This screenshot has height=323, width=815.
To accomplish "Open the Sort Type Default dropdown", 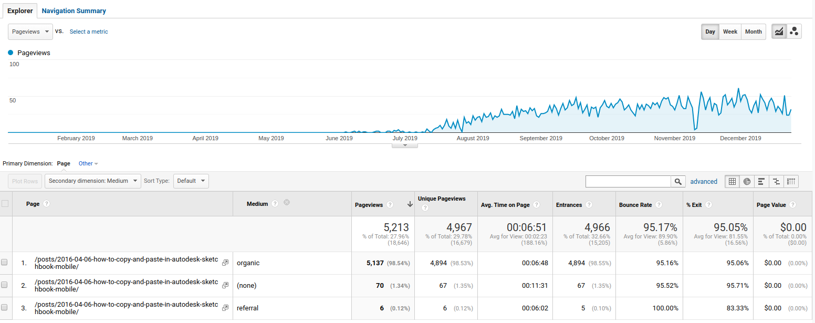I will point(191,181).
